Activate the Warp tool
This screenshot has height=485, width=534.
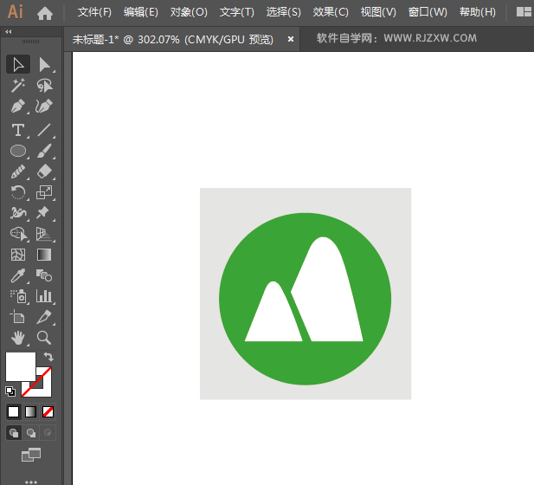point(18,213)
